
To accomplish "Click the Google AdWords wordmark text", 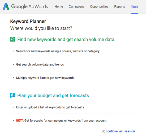I will click(30, 7).
